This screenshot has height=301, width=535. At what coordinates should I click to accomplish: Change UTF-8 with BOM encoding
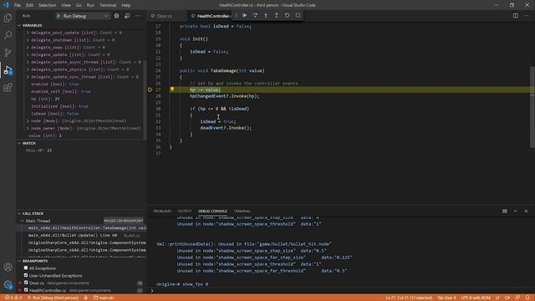tap(476, 298)
